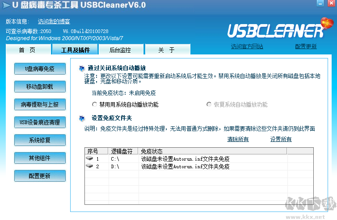Viewport: 337px width, 220px height.
Task: Click the sidebar 配置更新 button
Action: click(40, 176)
